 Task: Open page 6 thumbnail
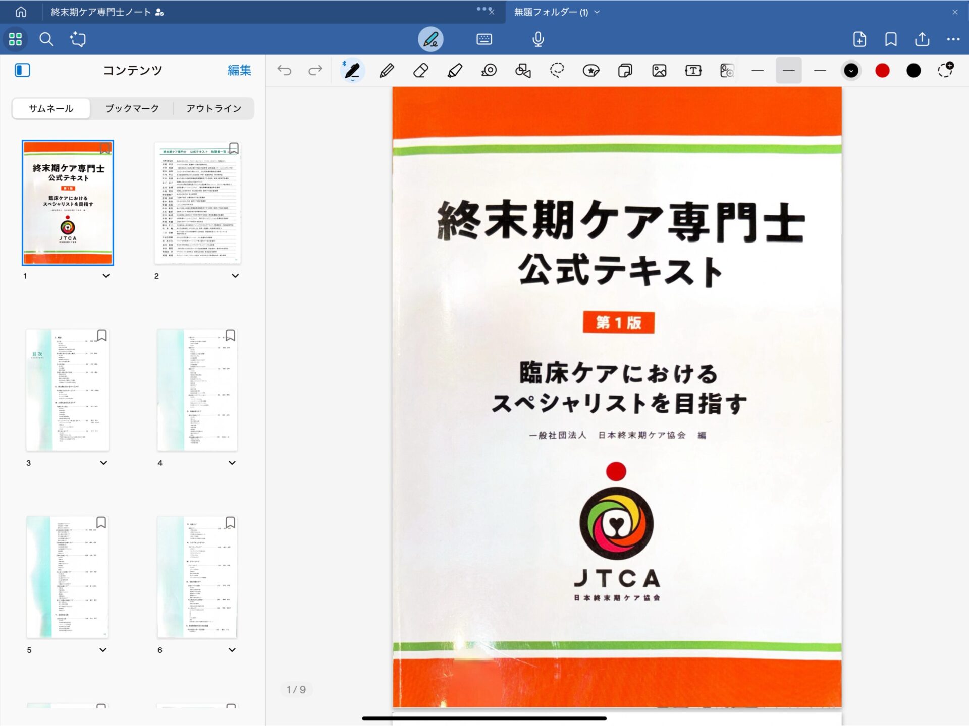pyautogui.click(x=197, y=577)
